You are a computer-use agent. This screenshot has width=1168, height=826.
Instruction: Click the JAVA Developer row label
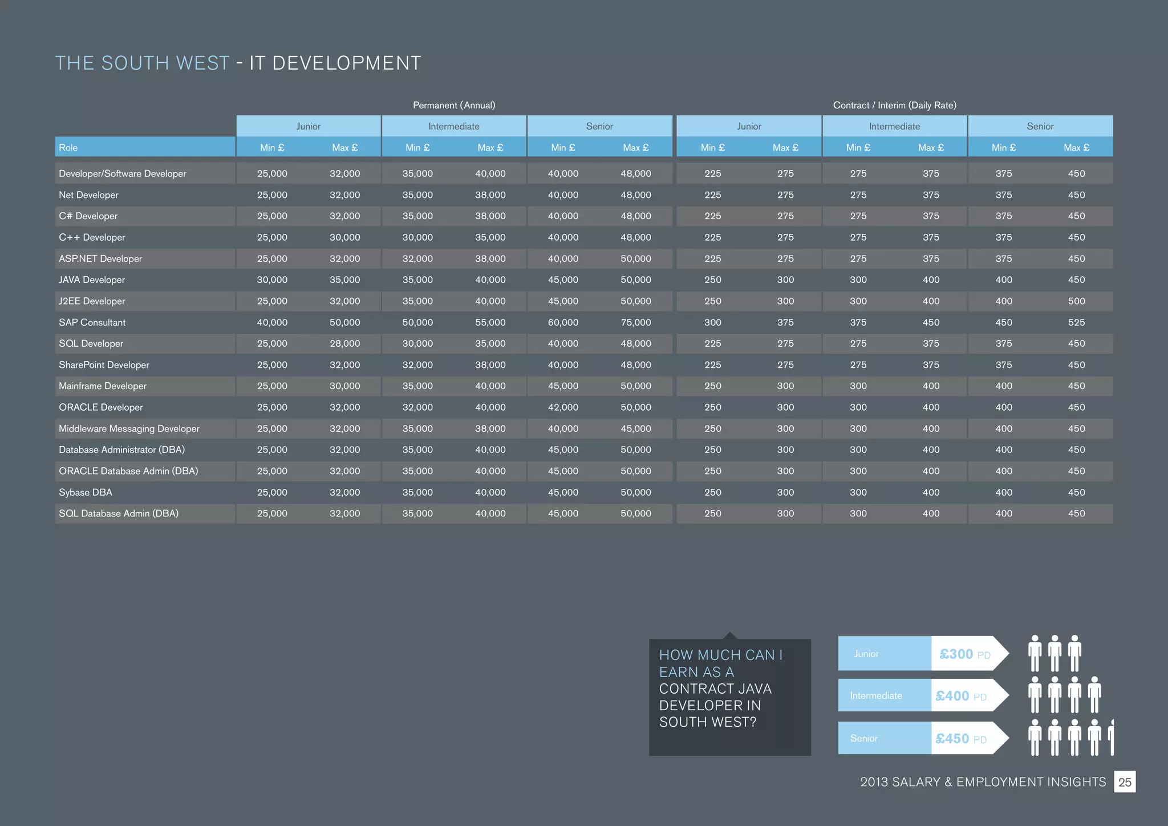(x=92, y=280)
